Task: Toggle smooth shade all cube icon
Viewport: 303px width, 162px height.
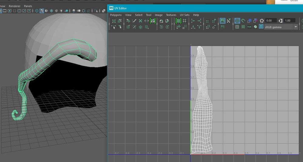Action: [x=42, y=11]
